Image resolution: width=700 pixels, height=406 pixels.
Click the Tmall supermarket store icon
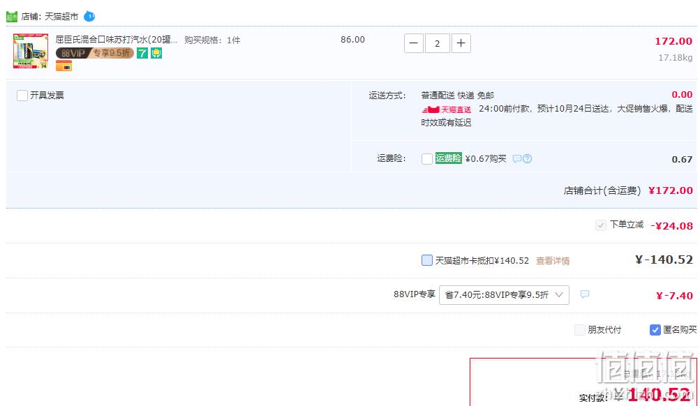12,17
